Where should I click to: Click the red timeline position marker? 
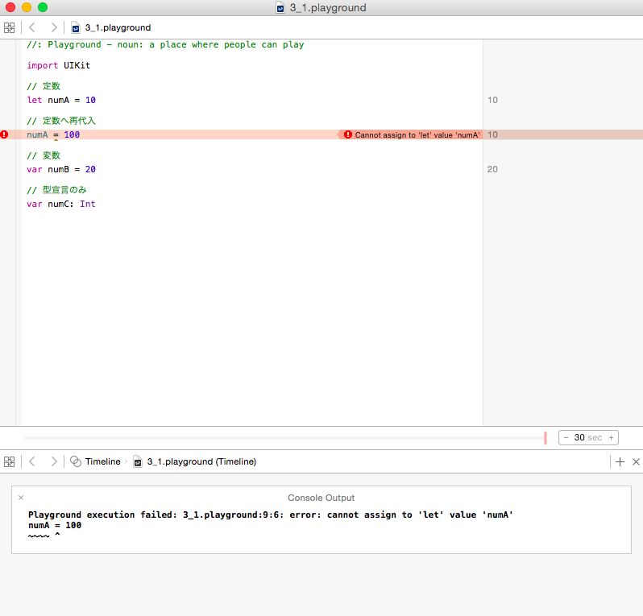tap(546, 438)
